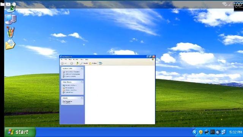Click Change a setting link
This screenshot has width=243, height=137.
click(x=69, y=76)
